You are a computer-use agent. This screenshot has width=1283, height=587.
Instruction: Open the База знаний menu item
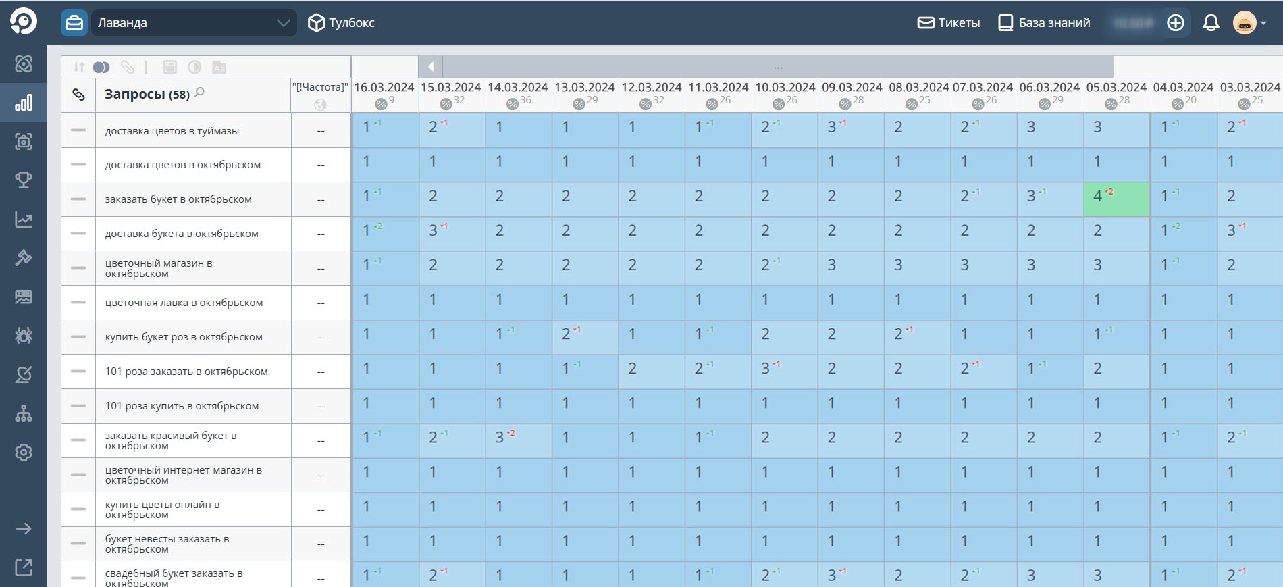pos(1044,23)
